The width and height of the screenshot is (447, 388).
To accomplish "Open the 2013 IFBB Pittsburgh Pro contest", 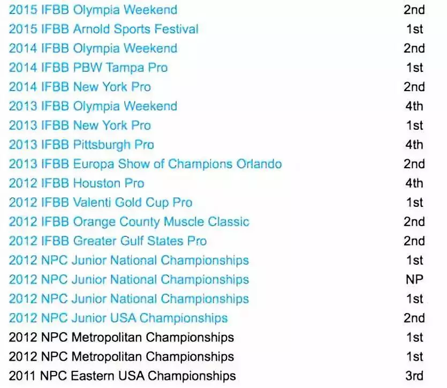I will pyautogui.click(x=81, y=145).
